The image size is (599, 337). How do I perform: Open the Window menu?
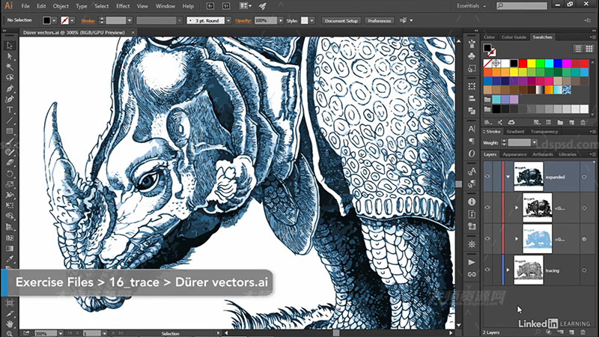pos(165,6)
